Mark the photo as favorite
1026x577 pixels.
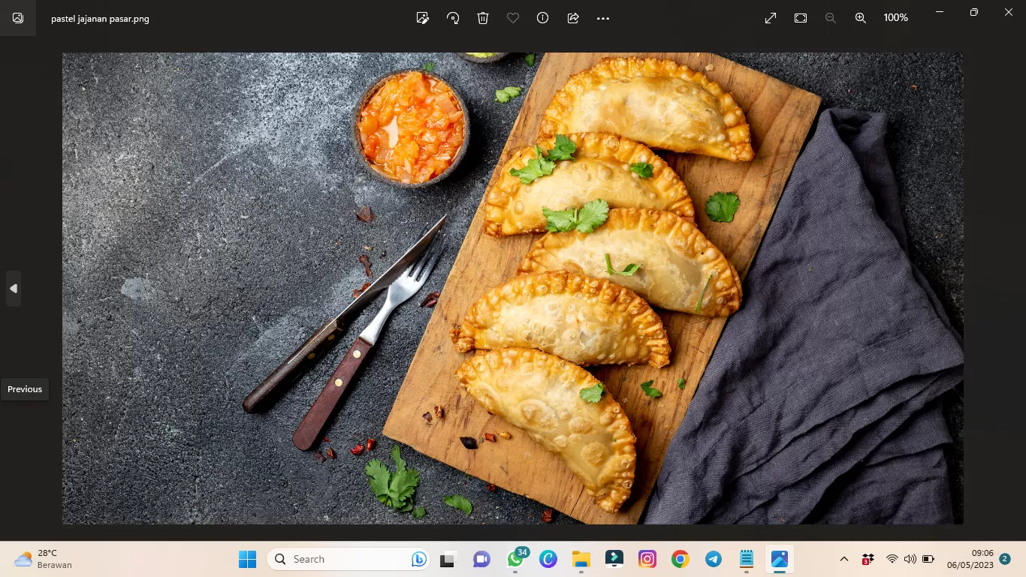pos(512,18)
